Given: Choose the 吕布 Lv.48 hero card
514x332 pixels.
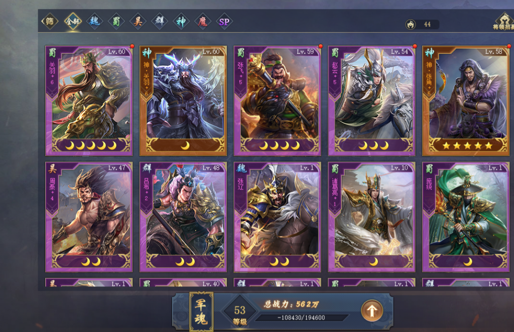Looking at the screenshot, I should point(183,217).
